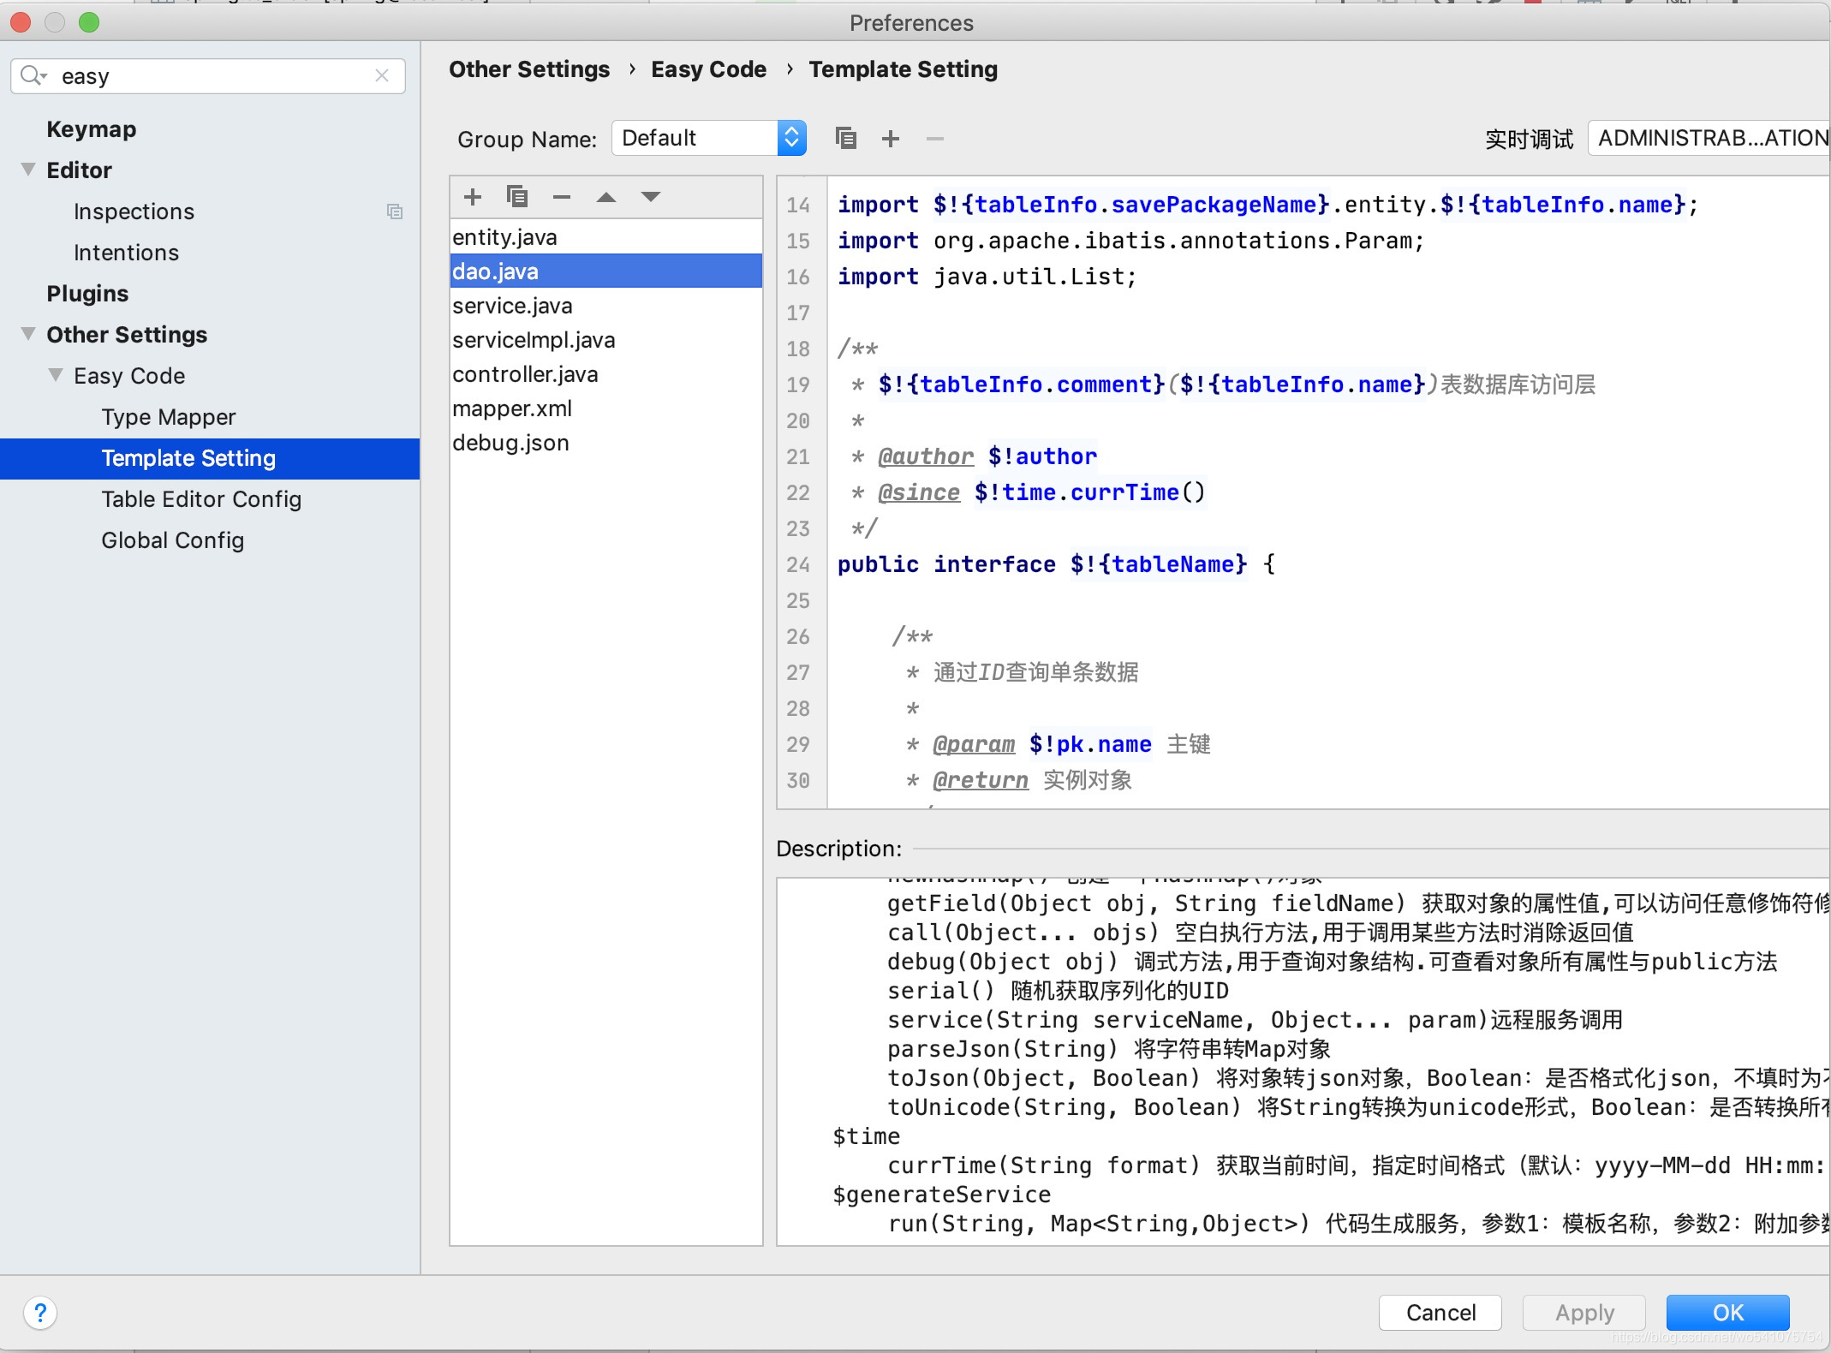The width and height of the screenshot is (1831, 1353).
Task: Open Inspections settings
Action: coord(134,212)
